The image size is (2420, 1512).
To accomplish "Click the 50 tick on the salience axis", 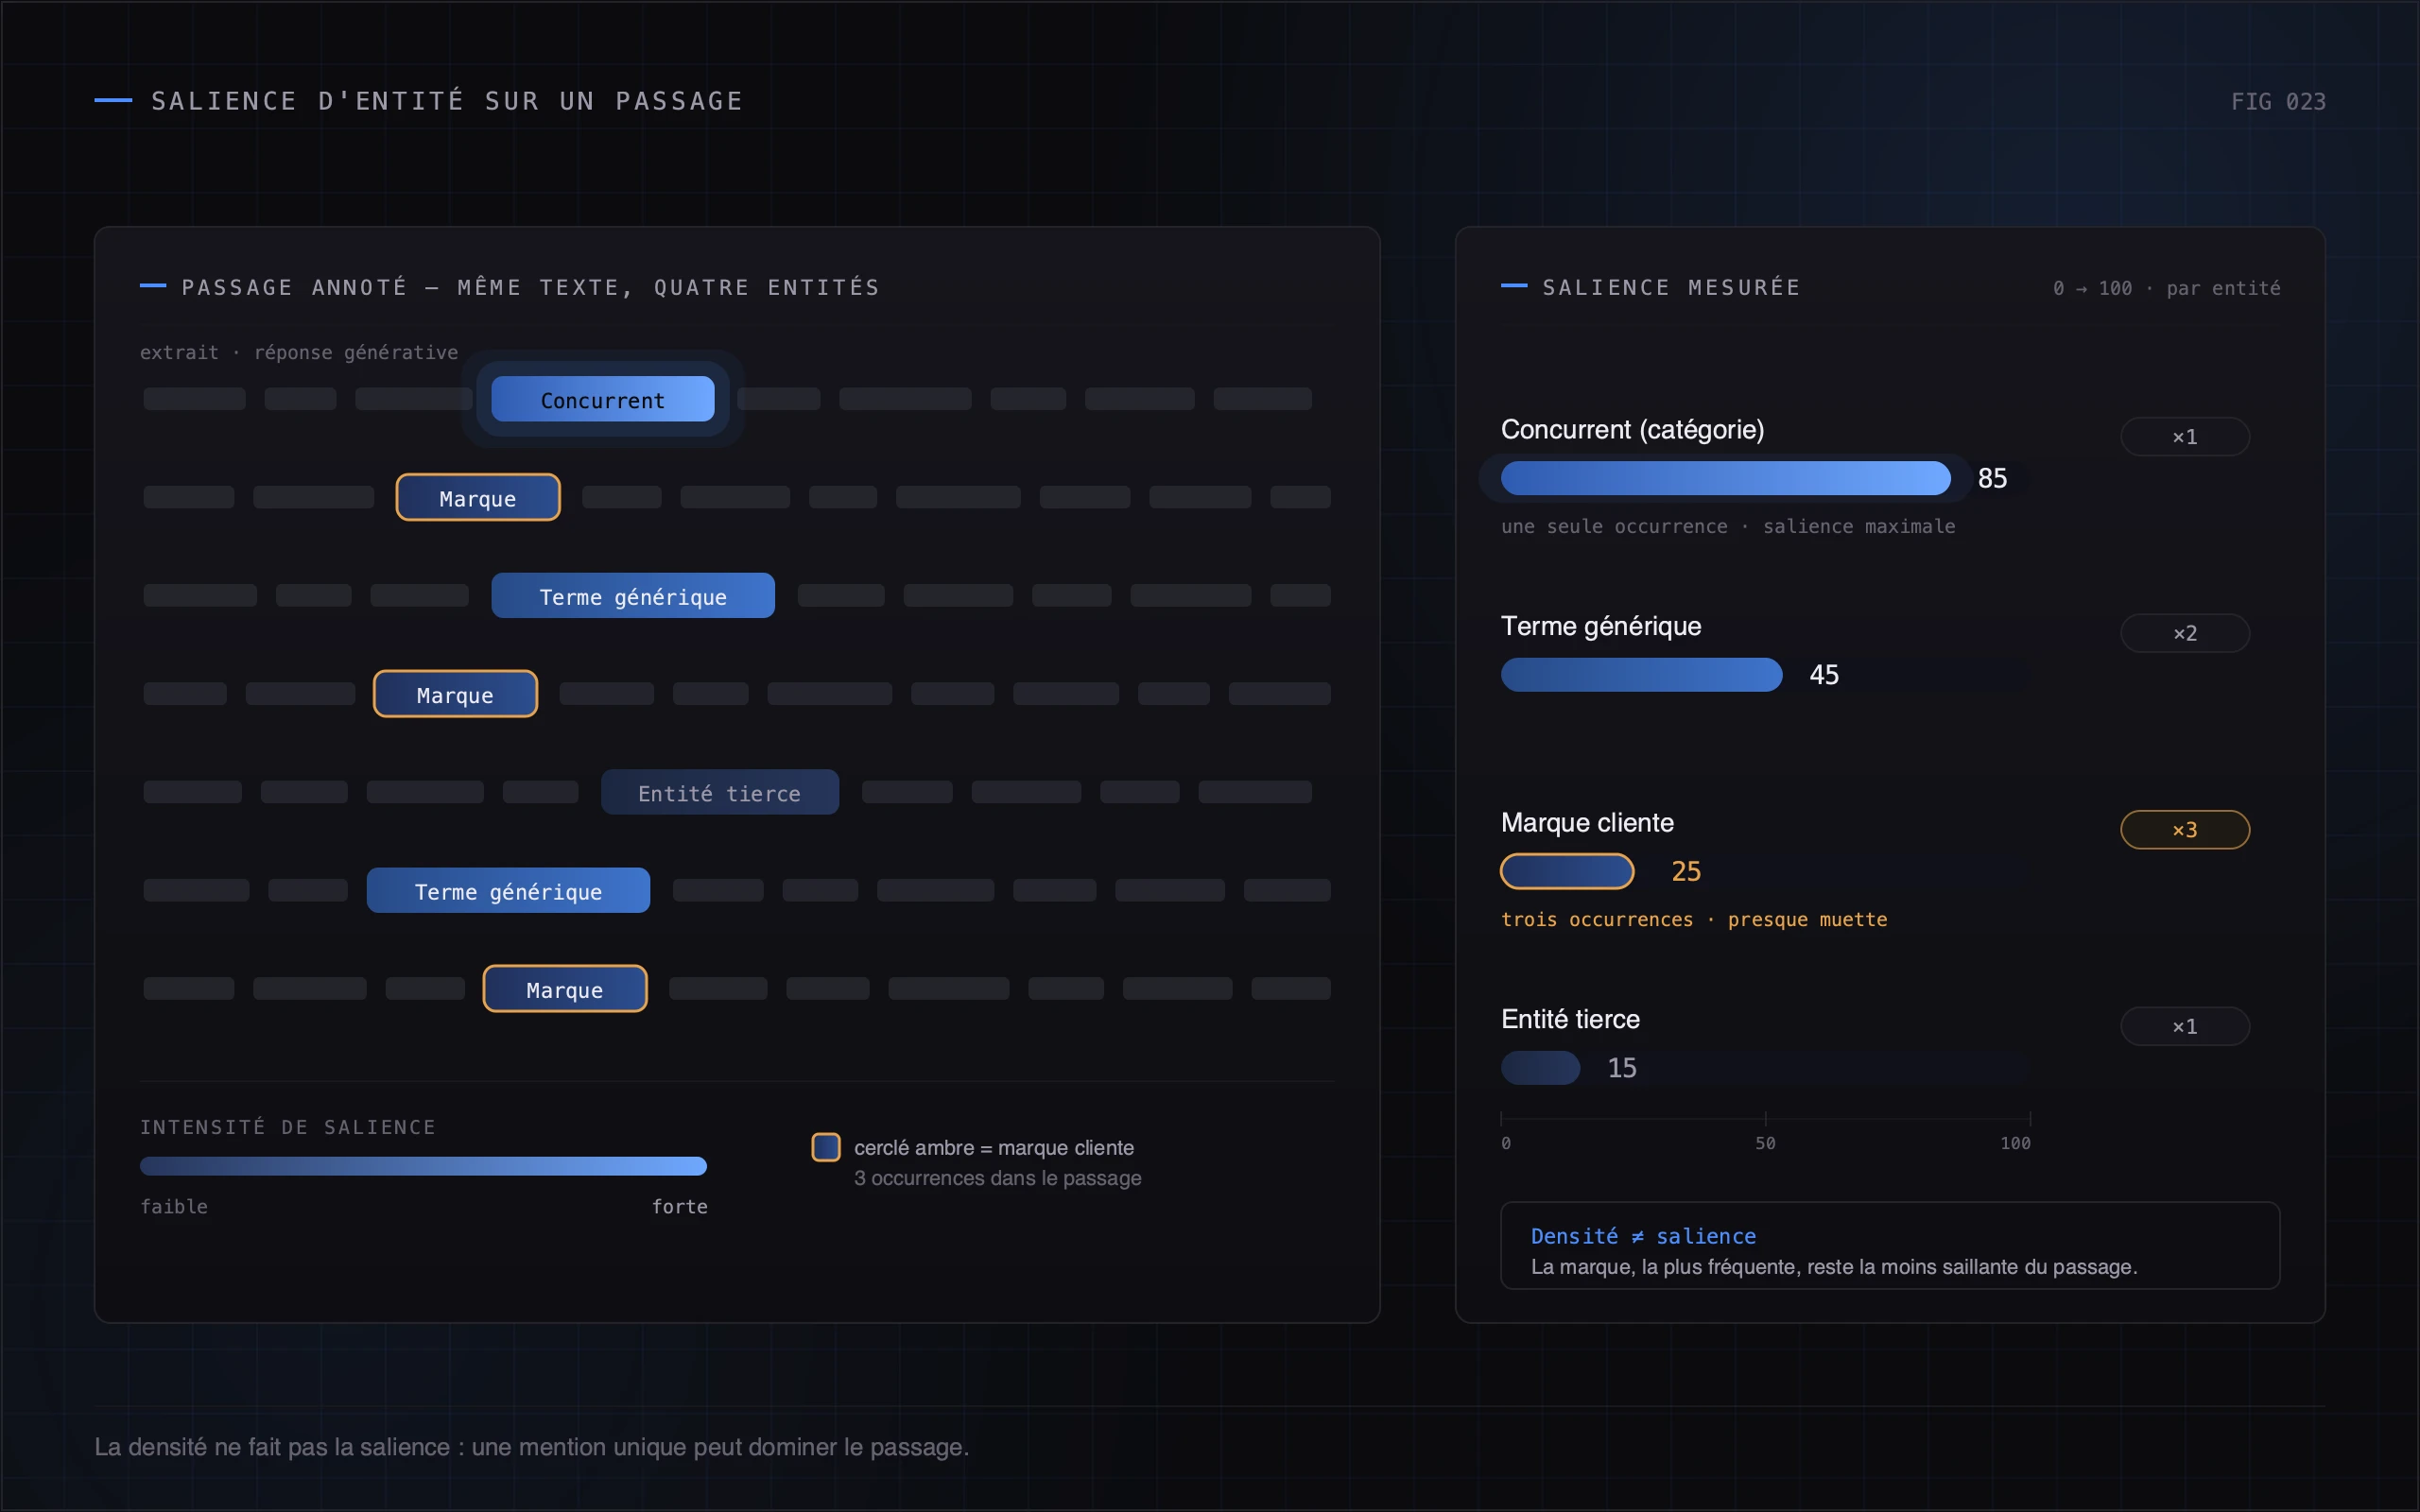I will coord(1765,1143).
